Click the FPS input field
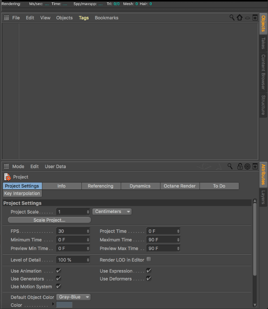The width and height of the screenshot is (268, 309). pyautogui.click(x=71, y=231)
